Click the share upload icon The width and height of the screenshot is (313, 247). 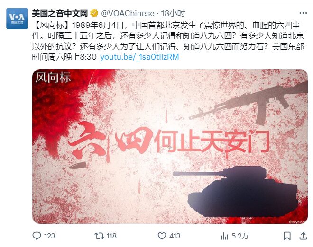[303, 236]
